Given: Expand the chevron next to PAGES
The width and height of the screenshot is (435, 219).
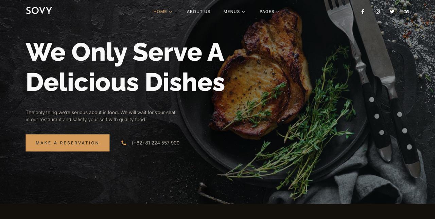Looking at the screenshot, I should (x=278, y=12).
